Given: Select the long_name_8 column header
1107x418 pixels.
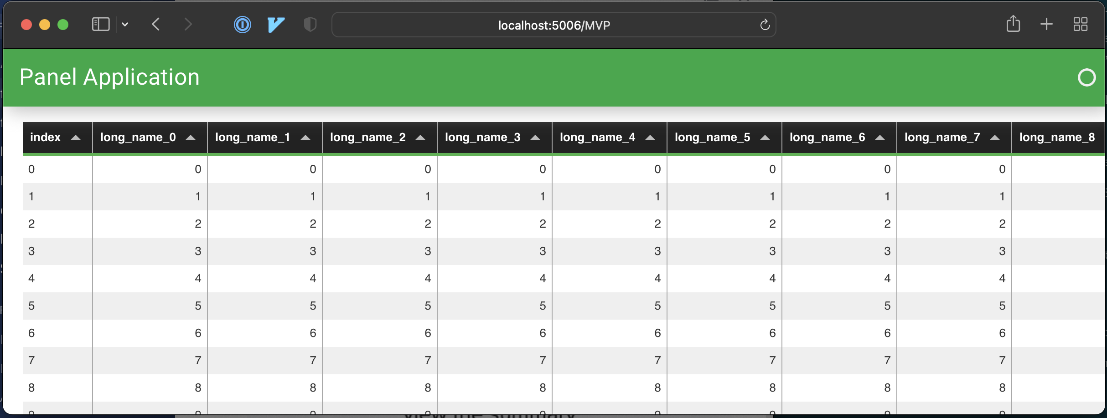Looking at the screenshot, I should pyautogui.click(x=1058, y=137).
